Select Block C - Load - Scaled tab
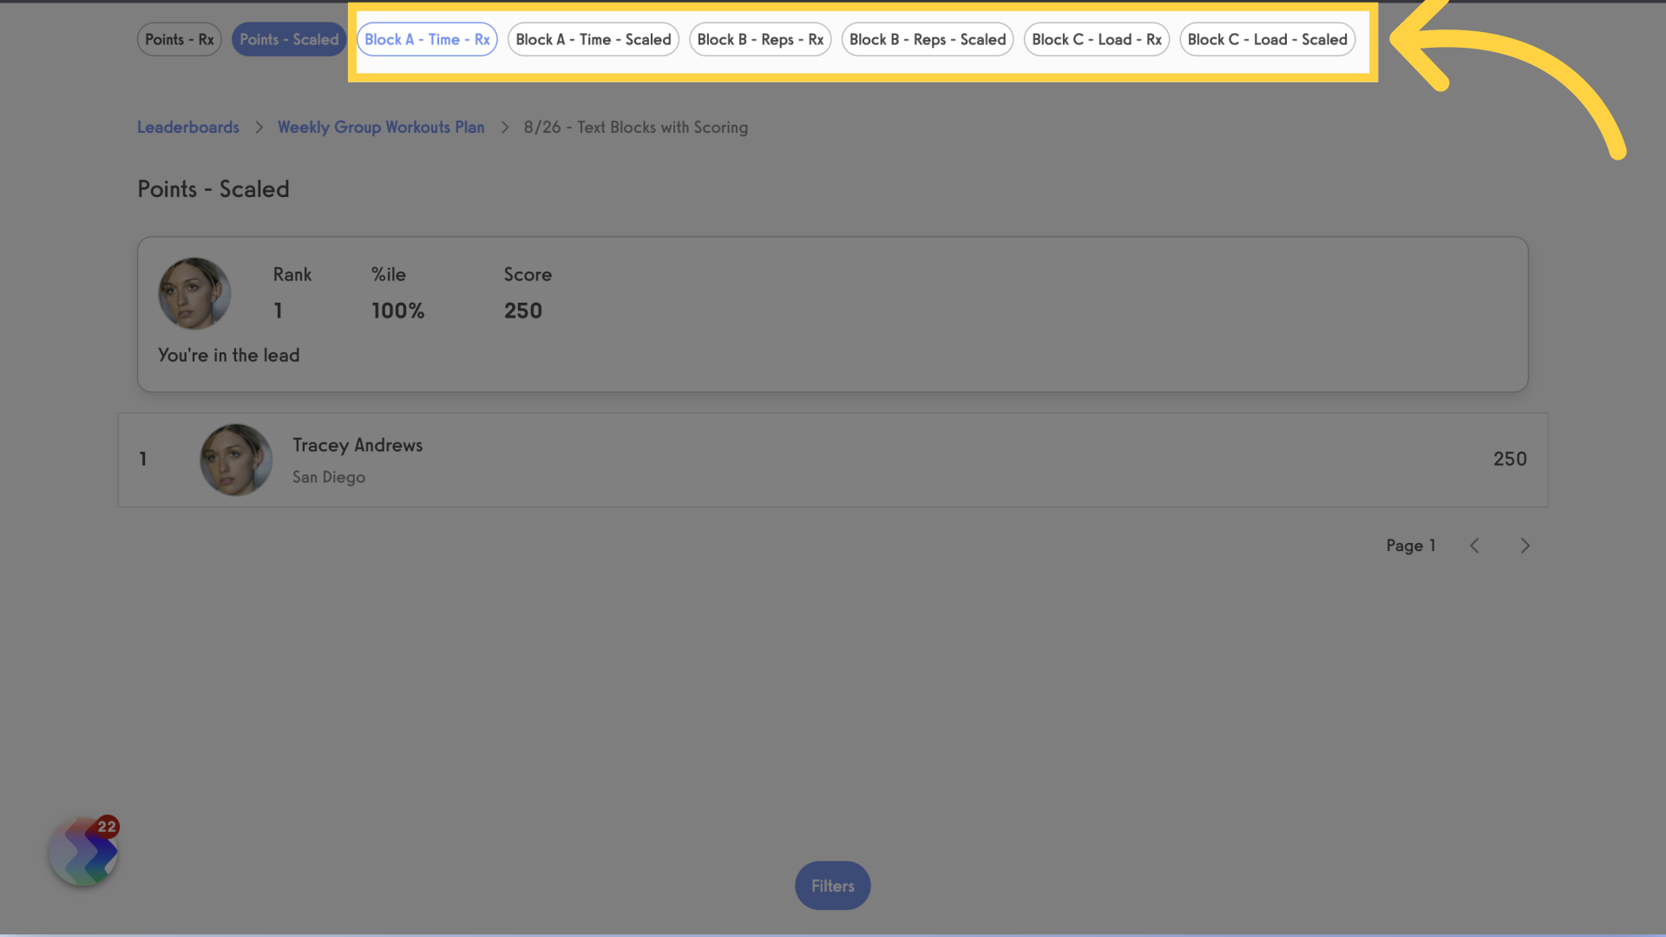The height and width of the screenshot is (937, 1666). tap(1267, 38)
